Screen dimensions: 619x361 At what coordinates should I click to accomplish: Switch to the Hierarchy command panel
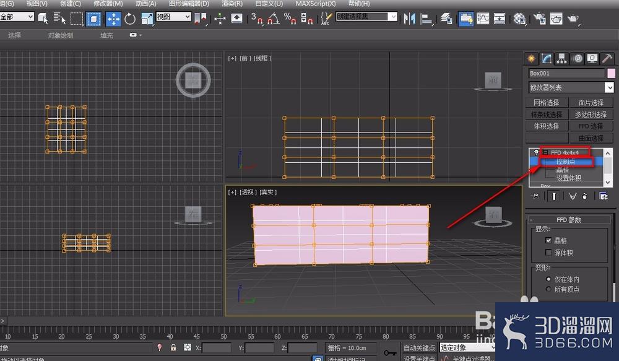(x=561, y=59)
